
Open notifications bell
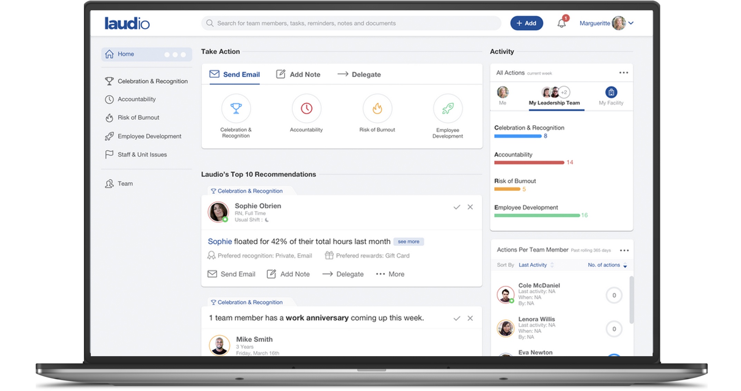tap(562, 23)
